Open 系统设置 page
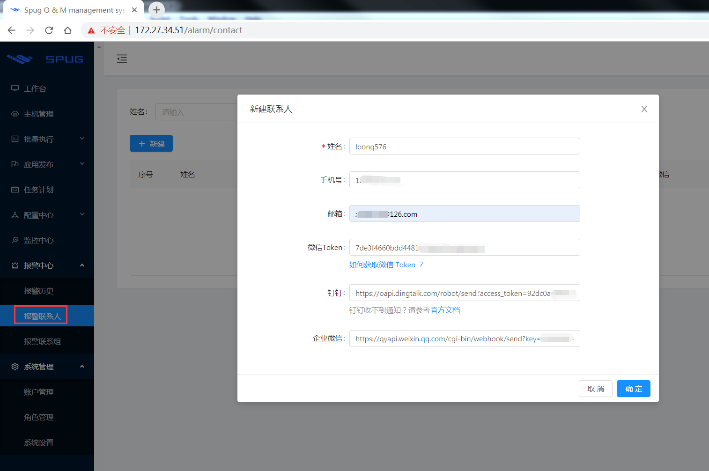Screen dimensions: 709x471 coord(47,442)
